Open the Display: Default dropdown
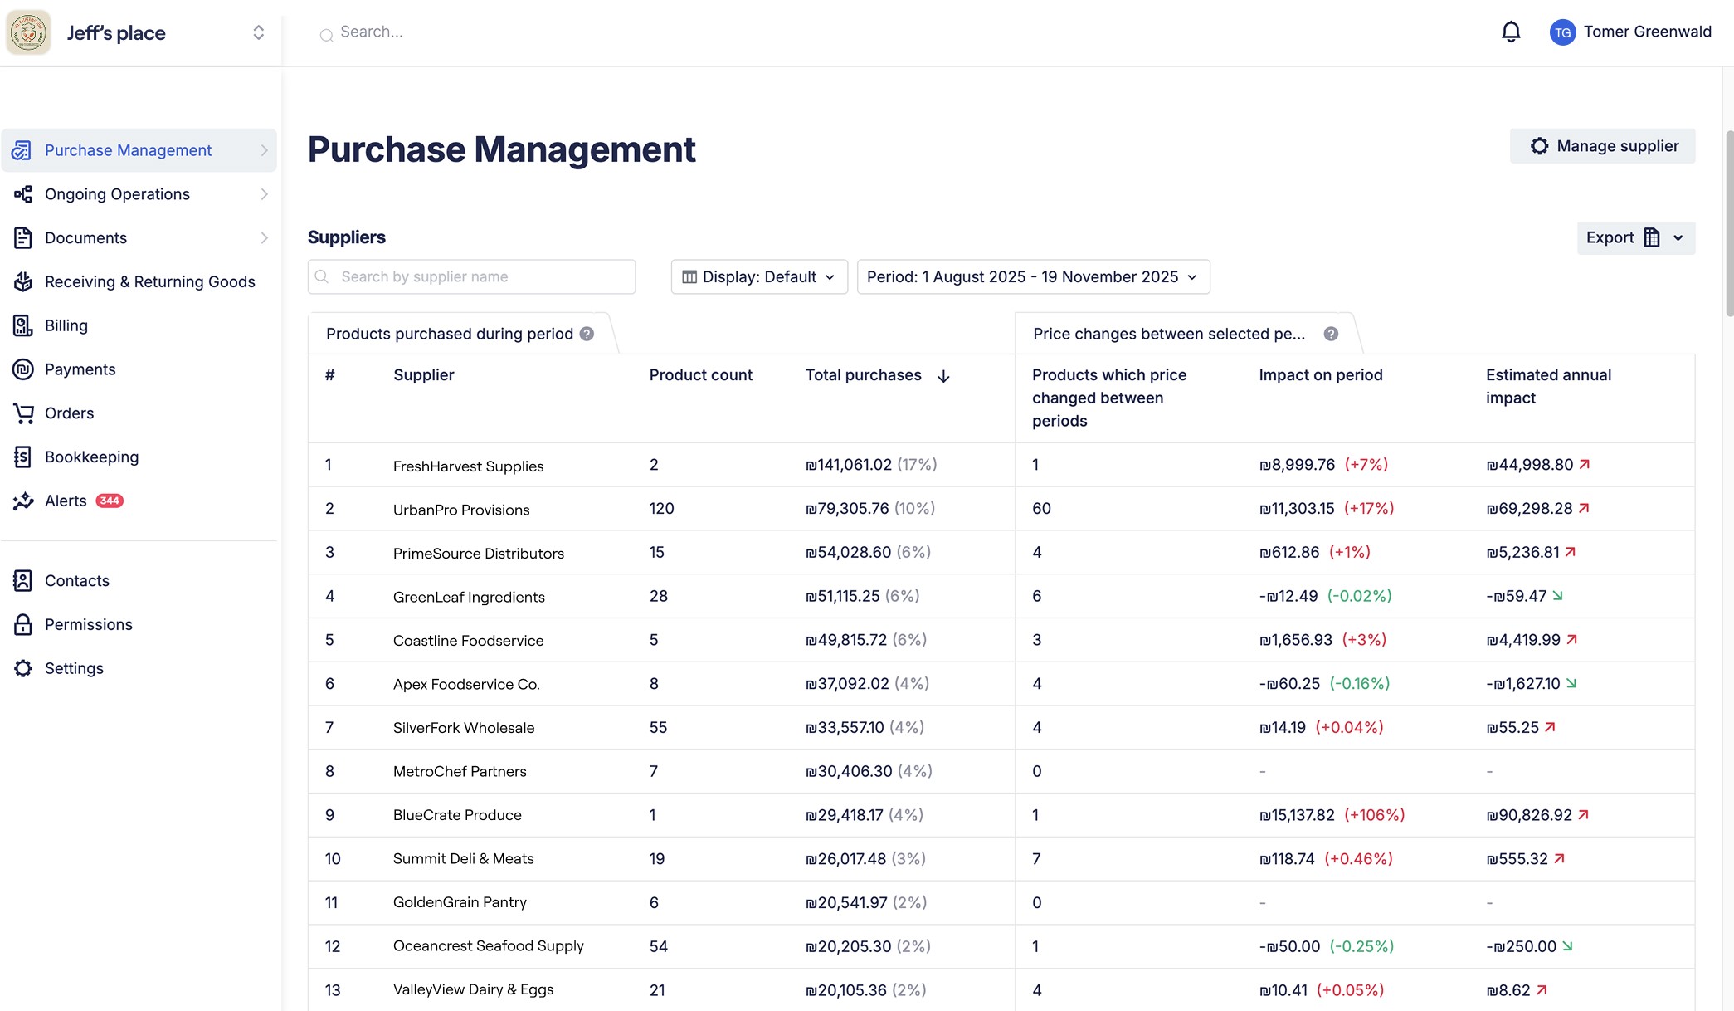Image resolution: width=1734 pixels, height=1011 pixels. tap(758, 276)
